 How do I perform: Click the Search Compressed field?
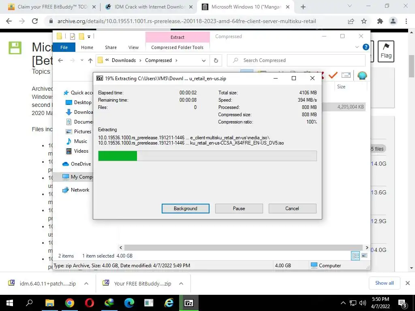pos(296,60)
